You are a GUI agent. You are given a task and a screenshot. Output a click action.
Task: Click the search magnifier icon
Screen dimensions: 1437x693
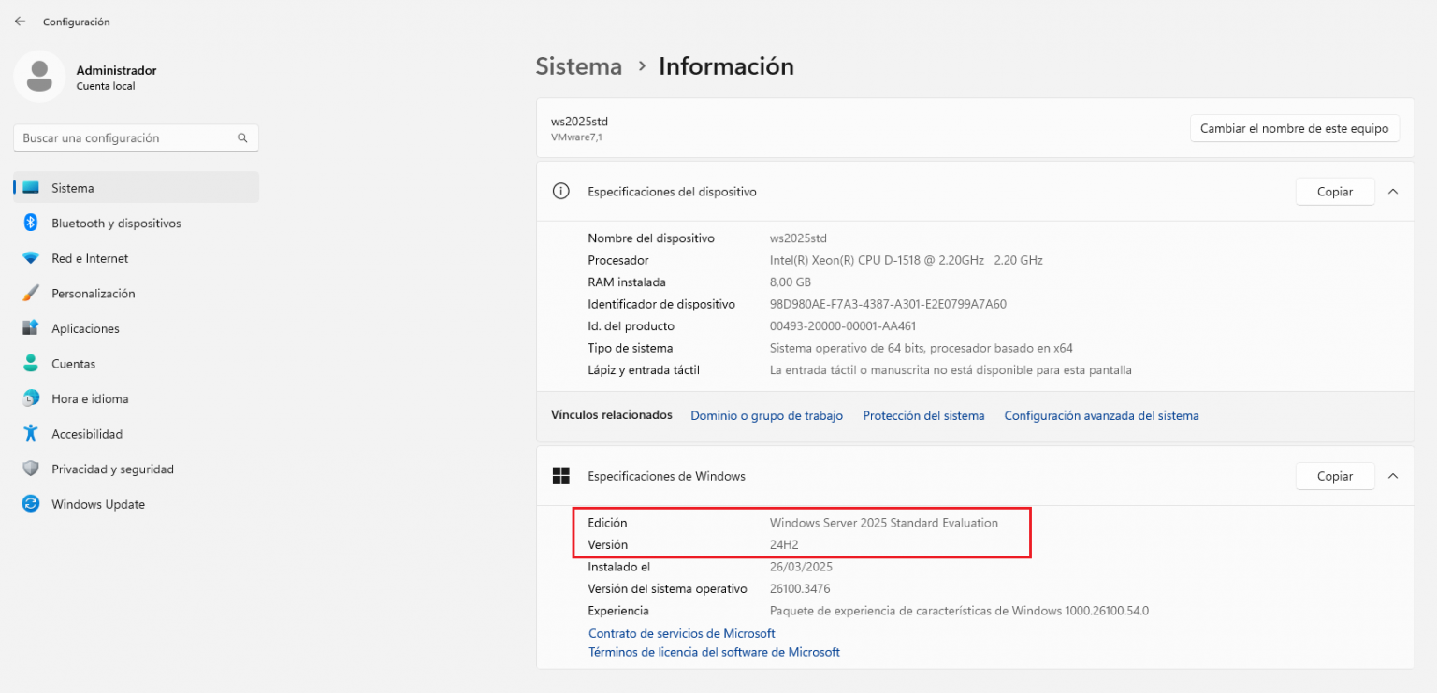(242, 137)
